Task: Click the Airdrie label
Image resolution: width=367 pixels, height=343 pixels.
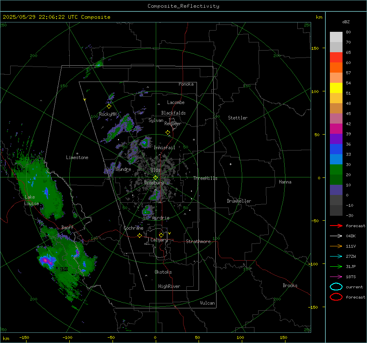Action: pyautogui.click(x=161, y=218)
